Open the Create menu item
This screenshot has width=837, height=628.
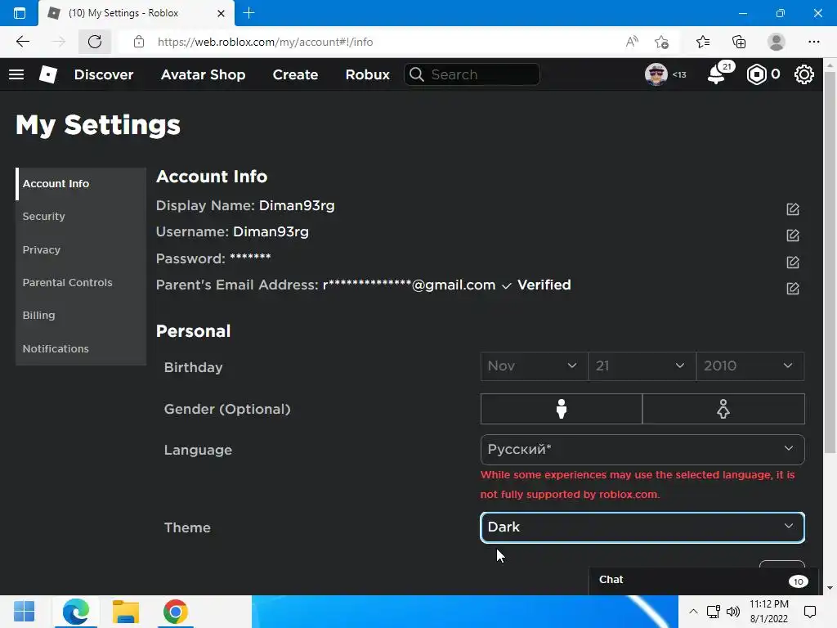pyautogui.click(x=295, y=74)
